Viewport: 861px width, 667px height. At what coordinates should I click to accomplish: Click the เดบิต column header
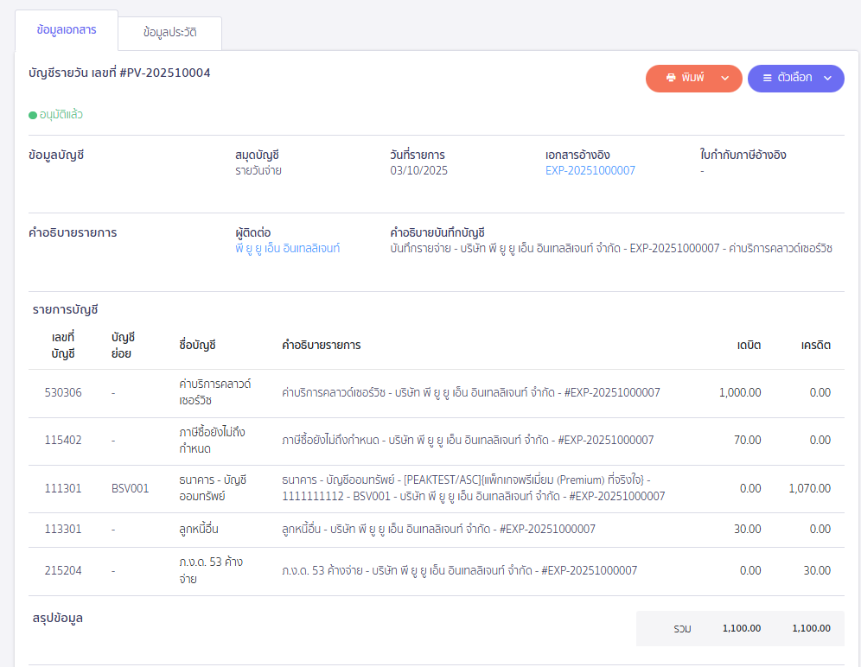click(x=748, y=345)
